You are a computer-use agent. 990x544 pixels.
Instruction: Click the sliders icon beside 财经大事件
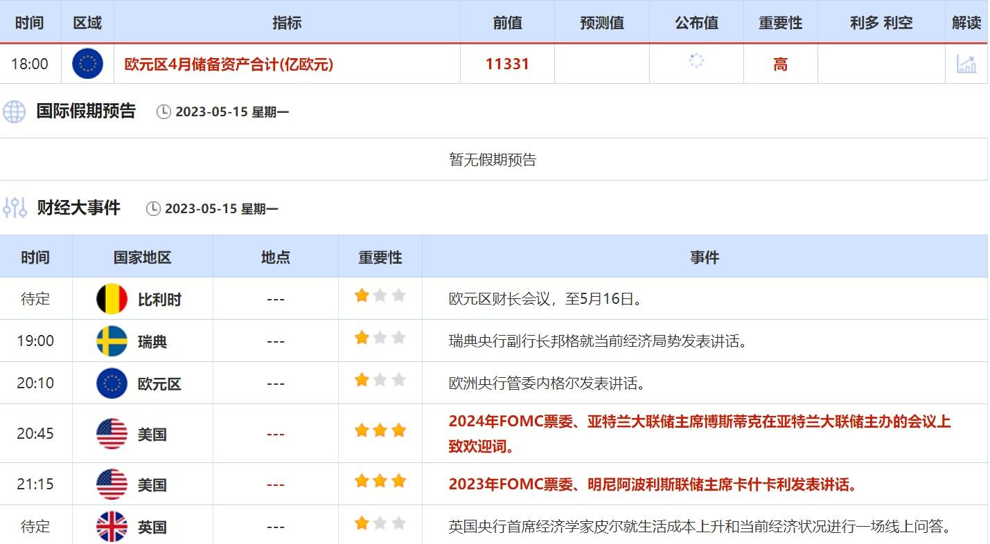coord(14,208)
